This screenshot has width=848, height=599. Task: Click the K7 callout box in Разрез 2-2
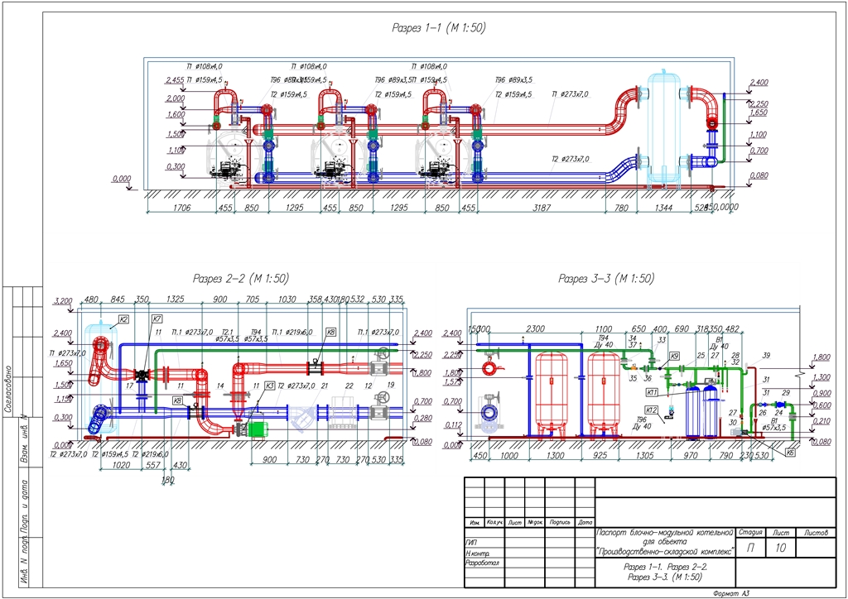[x=157, y=319]
